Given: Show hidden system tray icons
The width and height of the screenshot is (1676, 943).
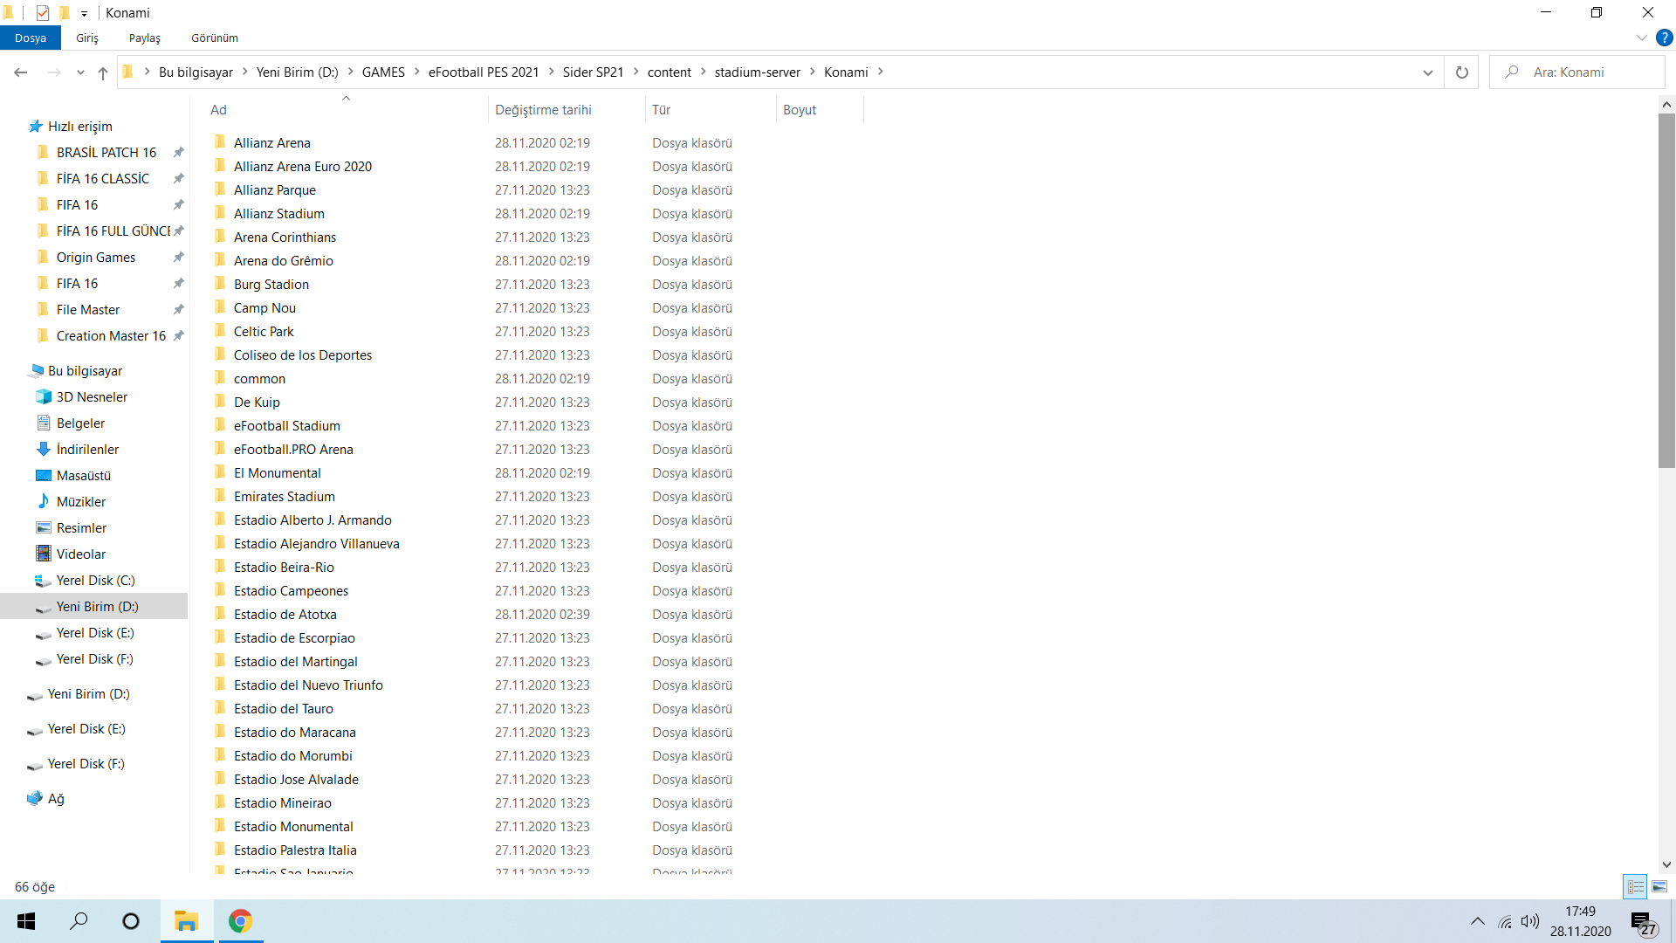Looking at the screenshot, I should (x=1477, y=921).
